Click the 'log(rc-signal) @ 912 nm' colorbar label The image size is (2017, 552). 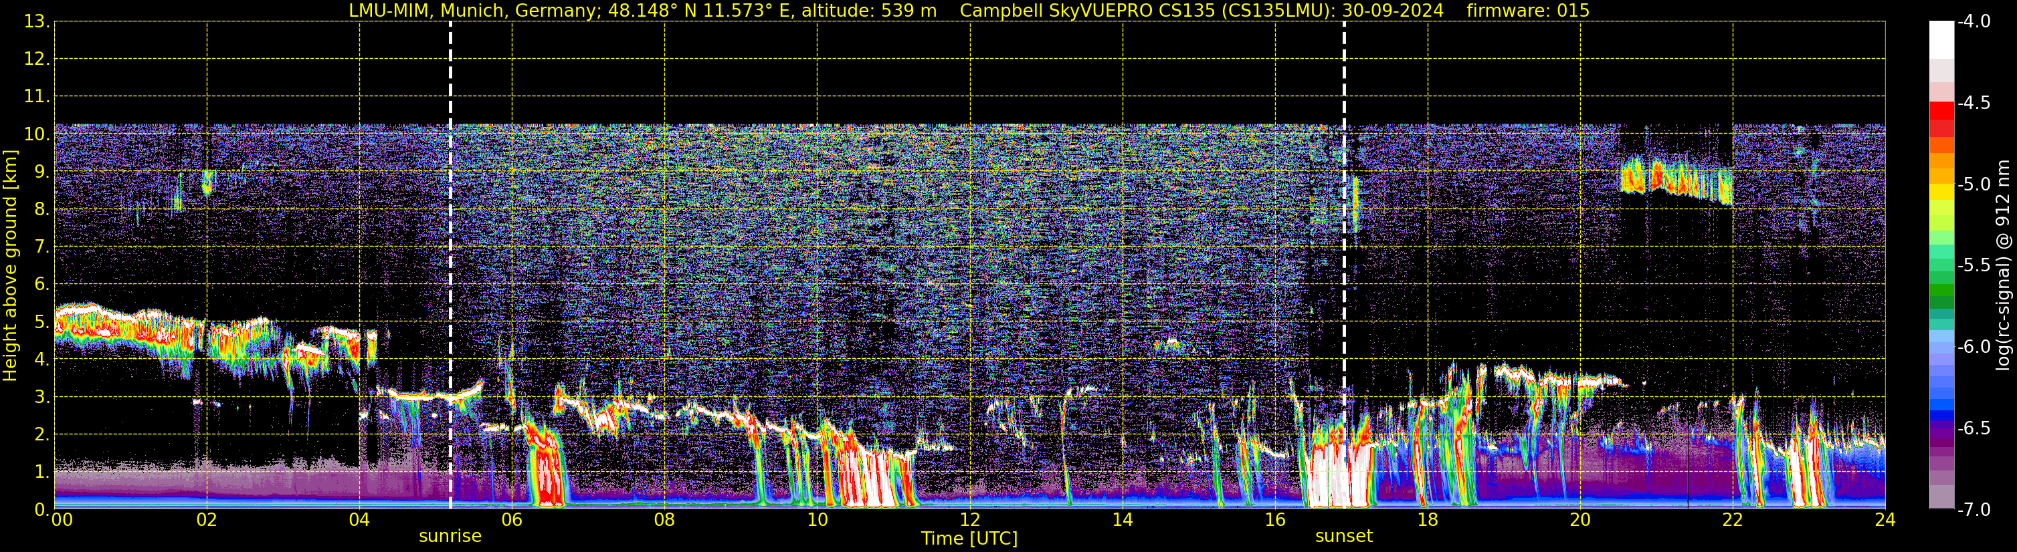pyautogui.click(x=2004, y=265)
